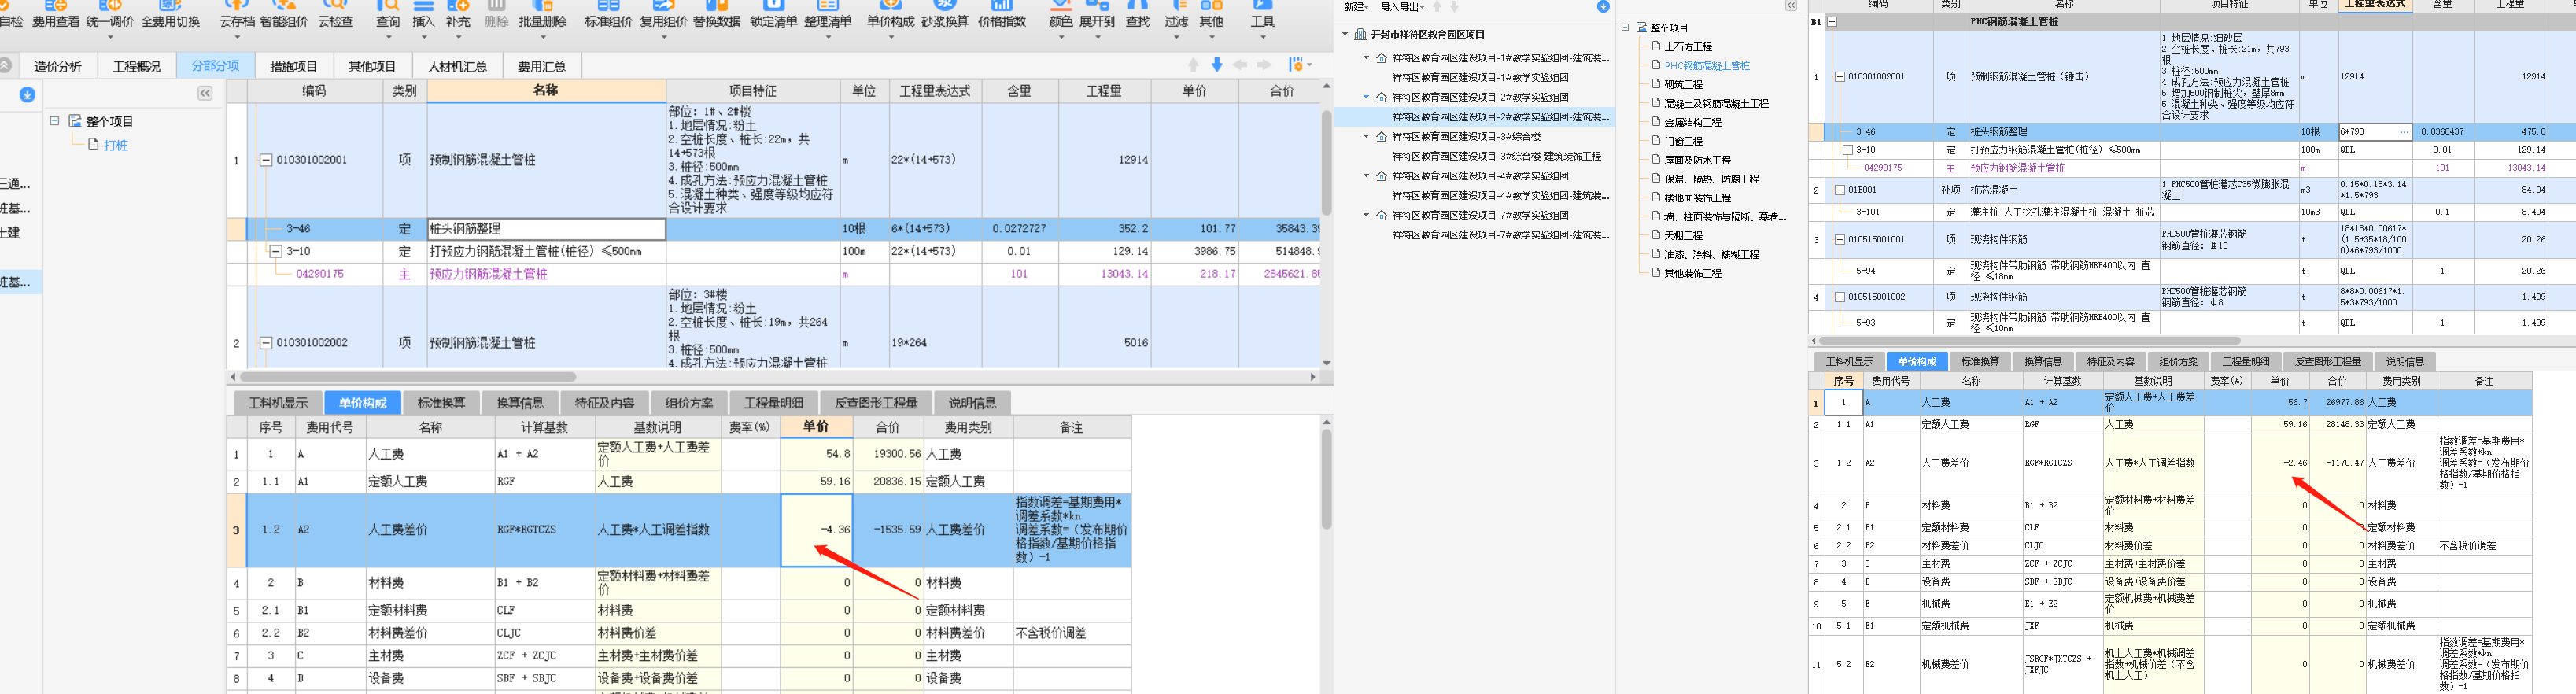Open the 导入导出 dropdown in right window
Screen dimensions: 2576x694
(x=1402, y=7)
